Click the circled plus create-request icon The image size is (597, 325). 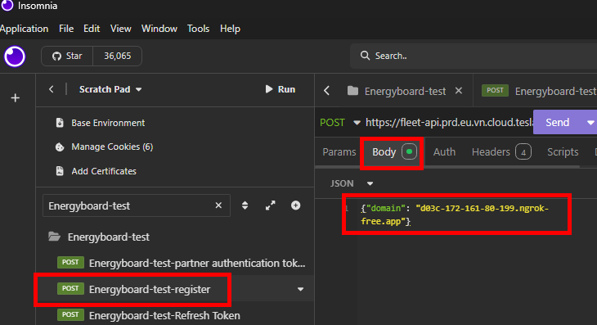(x=295, y=205)
